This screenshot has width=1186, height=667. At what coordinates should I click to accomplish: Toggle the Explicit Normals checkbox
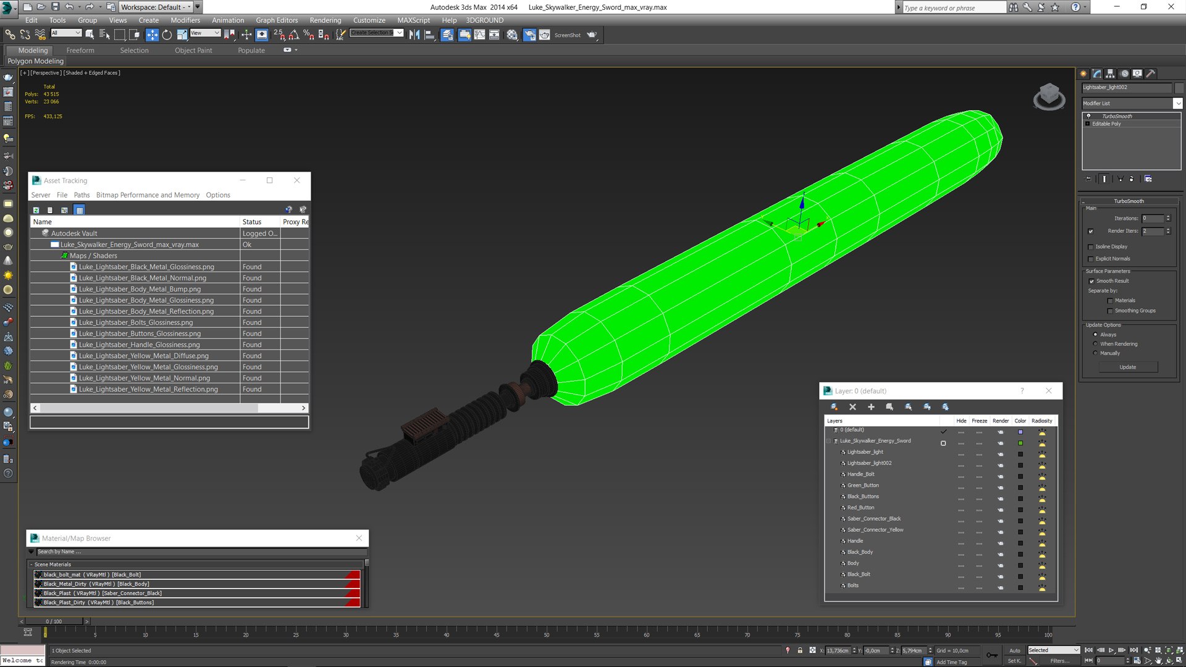[1091, 259]
